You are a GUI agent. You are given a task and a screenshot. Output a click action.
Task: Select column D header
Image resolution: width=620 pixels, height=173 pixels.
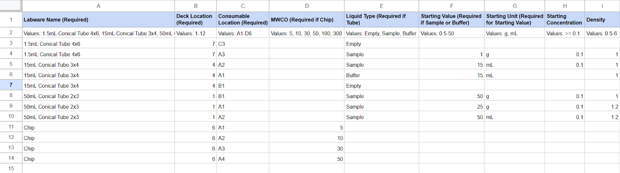tap(307, 6)
